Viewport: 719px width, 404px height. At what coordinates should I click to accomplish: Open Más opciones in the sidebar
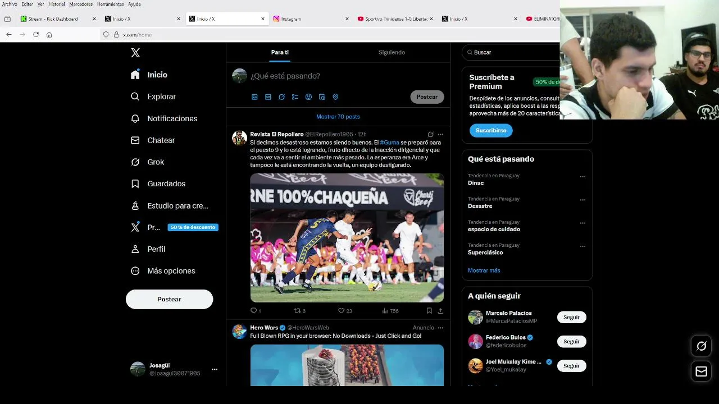[163, 271]
